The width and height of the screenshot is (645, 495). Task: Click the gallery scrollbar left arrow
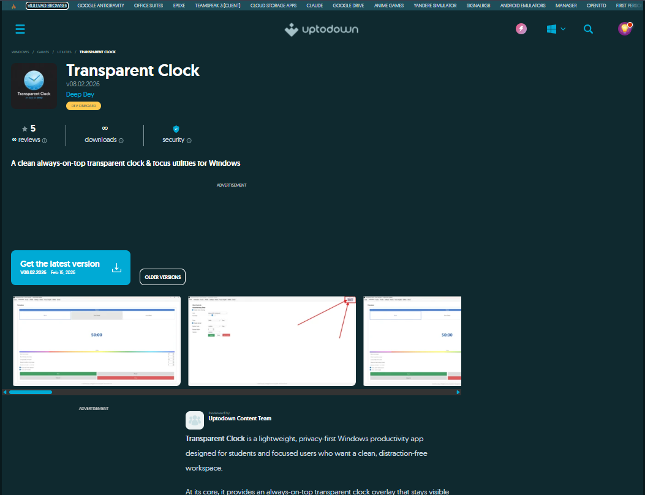pyautogui.click(x=5, y=393)
